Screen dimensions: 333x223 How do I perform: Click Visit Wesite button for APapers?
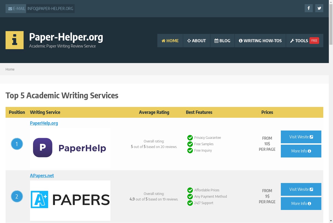click(301, 189)
